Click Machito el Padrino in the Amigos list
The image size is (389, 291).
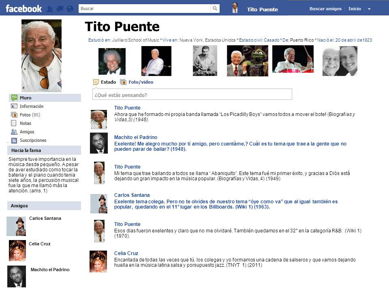coord(50,270)
